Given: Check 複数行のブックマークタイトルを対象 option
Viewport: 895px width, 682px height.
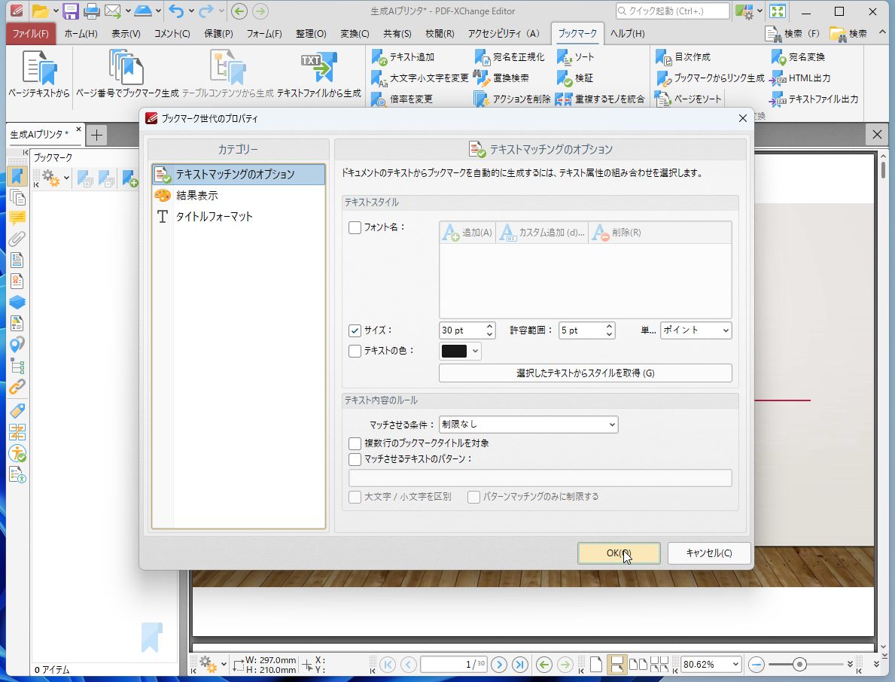Looking at the screenshot, I should pos(355,443).
